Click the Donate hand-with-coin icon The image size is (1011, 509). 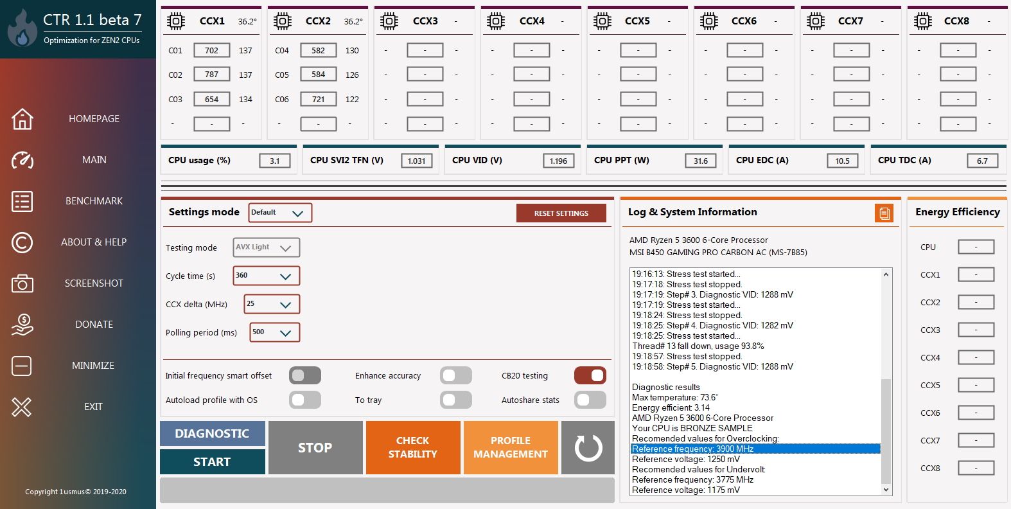[x=22, y=325]
